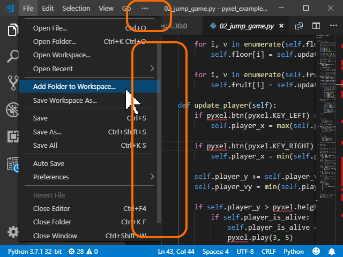343x257 pixels.
Task: Click the VS Code logo icon
Action: coord(10,9)
